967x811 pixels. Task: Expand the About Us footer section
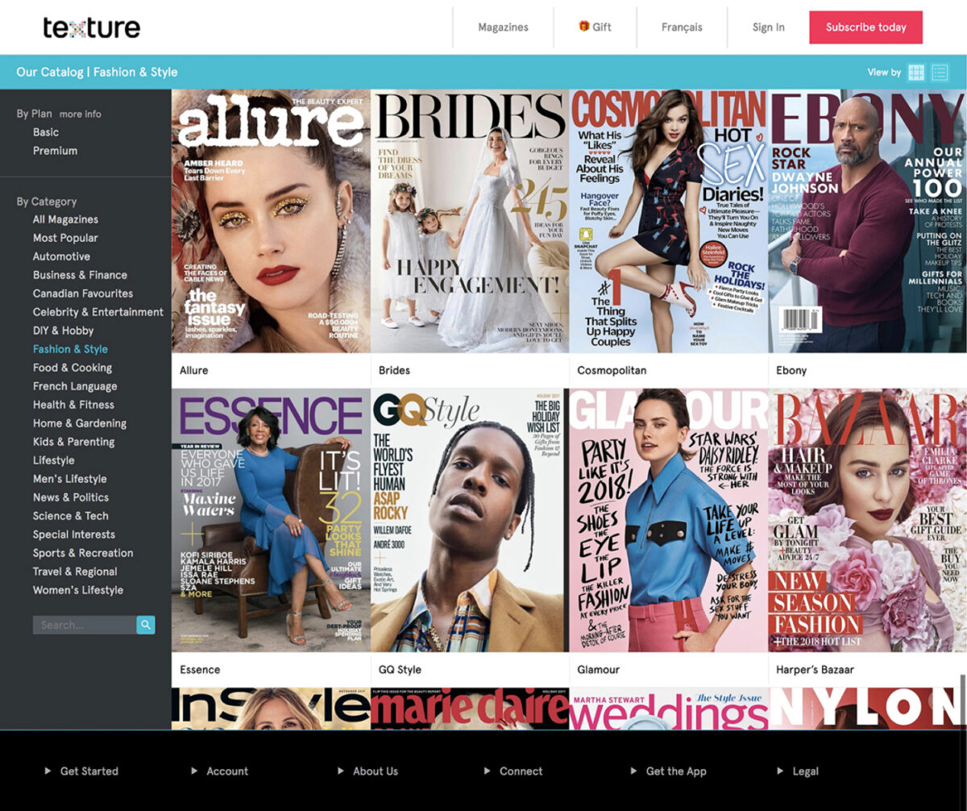coord(367,771)
